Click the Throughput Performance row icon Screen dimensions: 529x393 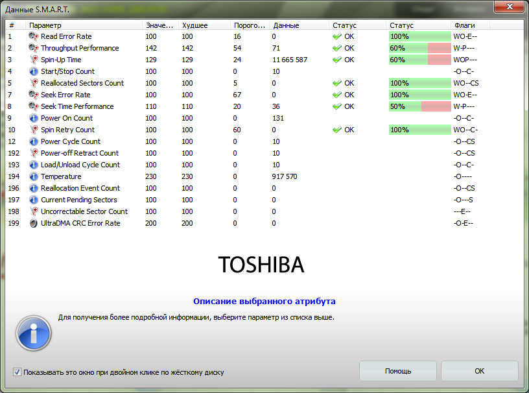pos(34,48)
